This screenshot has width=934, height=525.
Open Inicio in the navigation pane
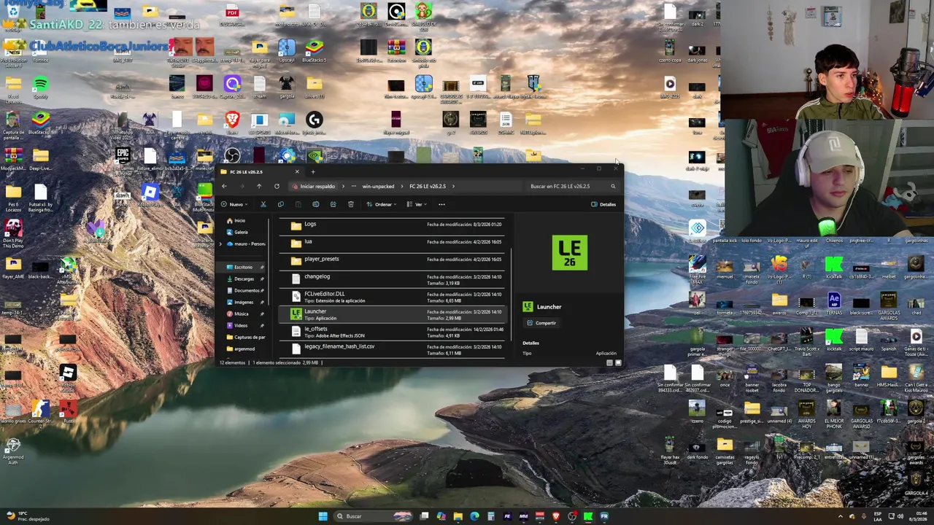(x=240, y=220)
